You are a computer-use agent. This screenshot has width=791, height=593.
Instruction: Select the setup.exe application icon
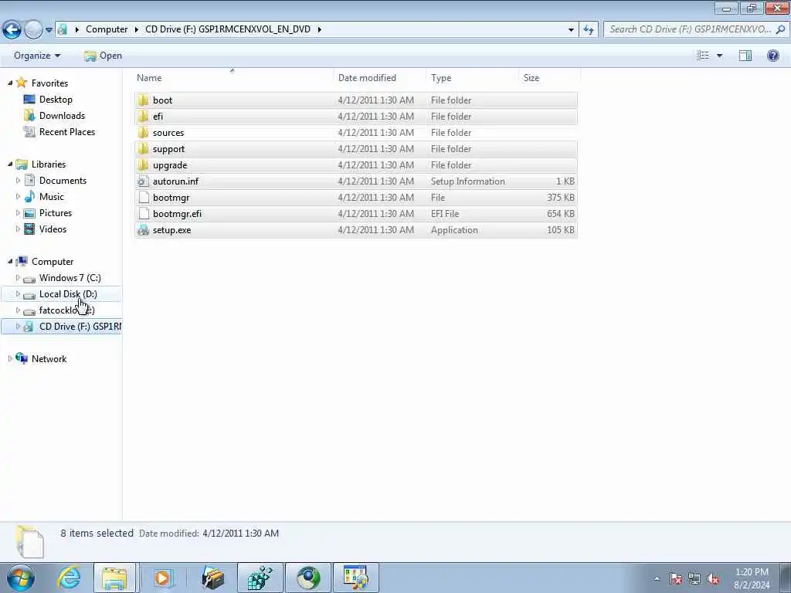(143, 230)
